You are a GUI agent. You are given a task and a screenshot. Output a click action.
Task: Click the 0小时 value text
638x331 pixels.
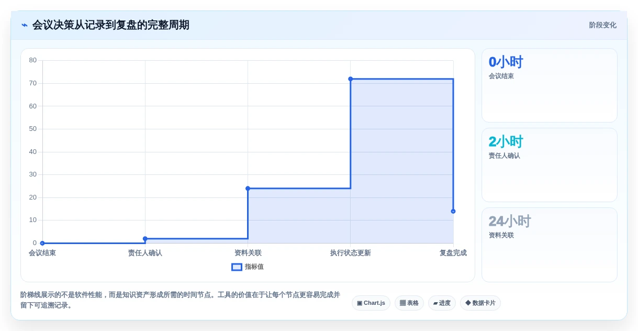coord(506,62)
